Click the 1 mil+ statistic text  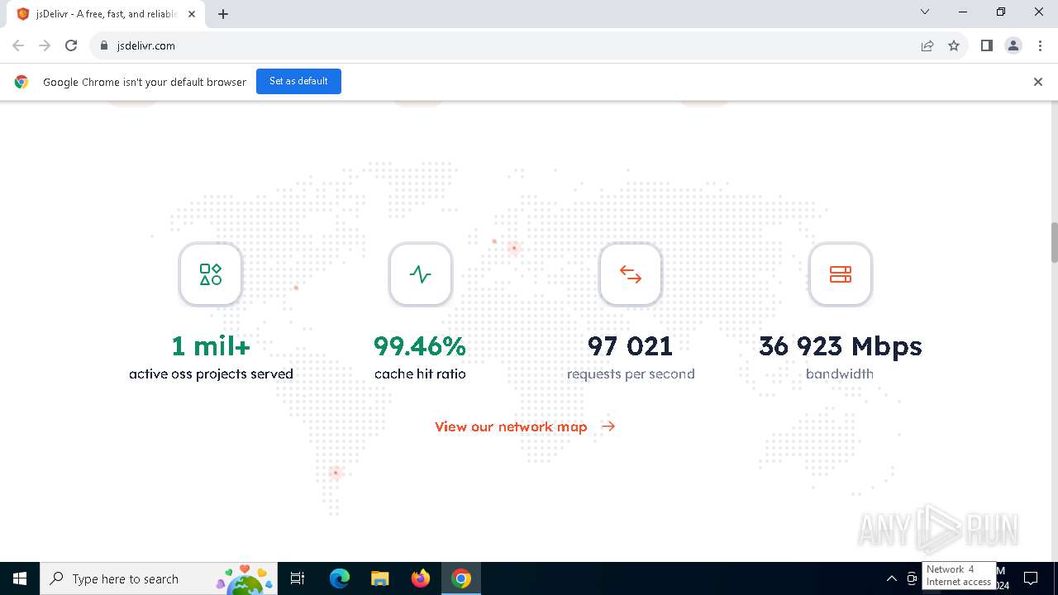(211, 345)
